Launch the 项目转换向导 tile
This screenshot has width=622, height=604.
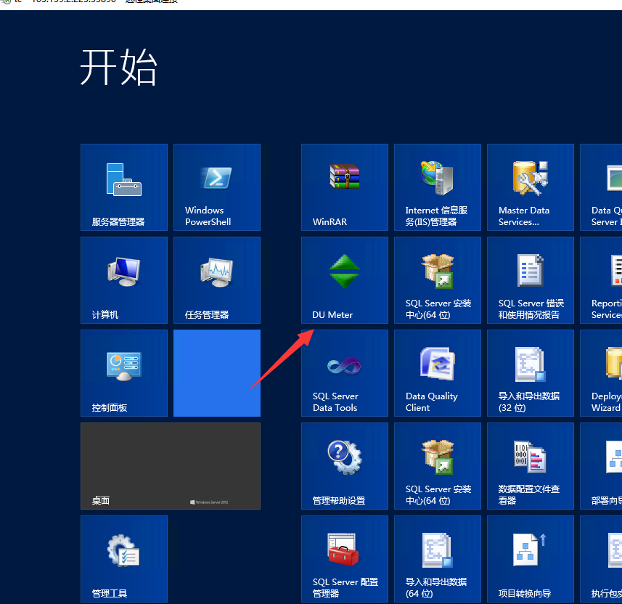point(531,558)
